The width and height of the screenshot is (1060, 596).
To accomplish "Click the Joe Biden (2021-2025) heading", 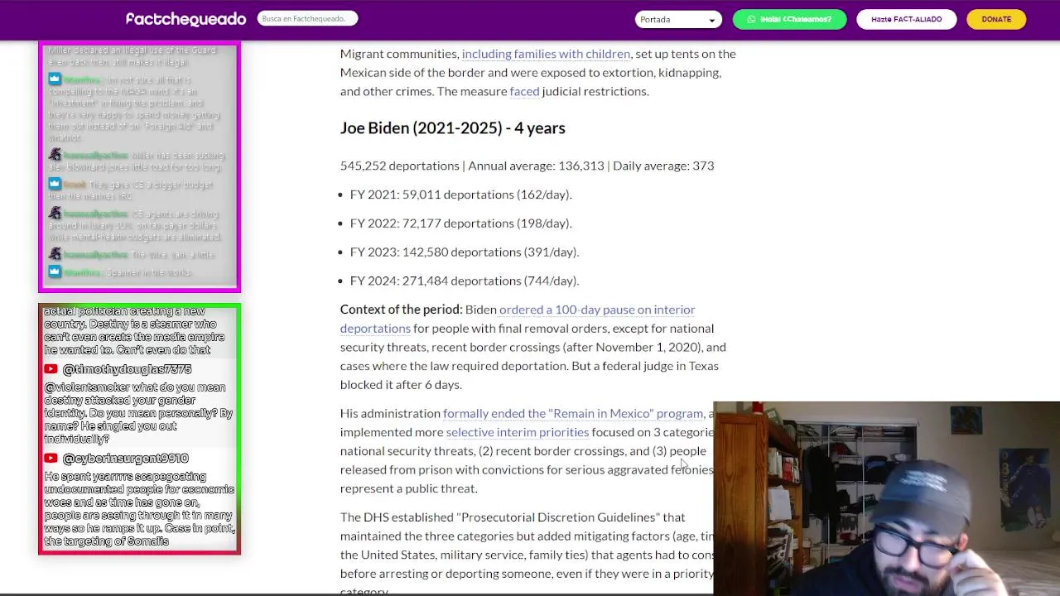I will click(x=453, y=127).
